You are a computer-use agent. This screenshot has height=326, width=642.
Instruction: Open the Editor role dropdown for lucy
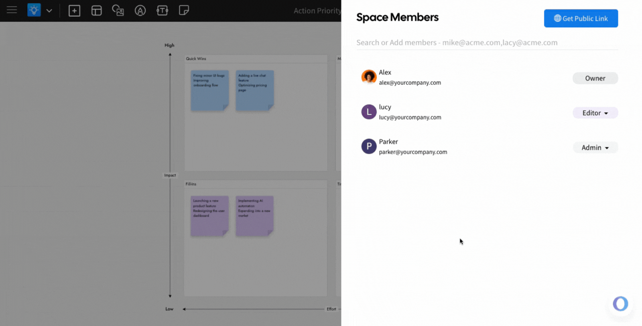[595, 113]
